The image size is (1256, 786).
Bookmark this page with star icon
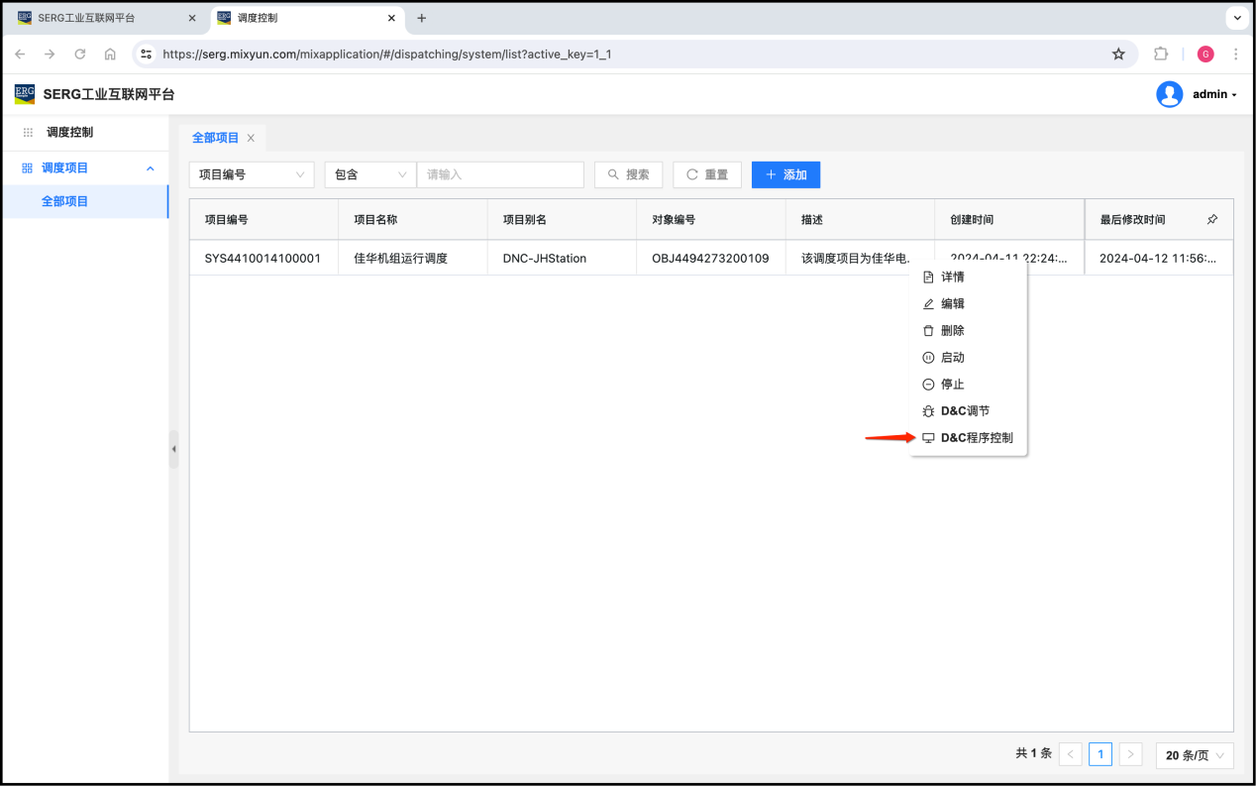coord(1118,55)
